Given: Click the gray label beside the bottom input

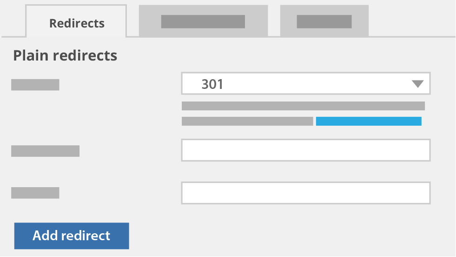Looking at the screenshot, I should point(35,193).
